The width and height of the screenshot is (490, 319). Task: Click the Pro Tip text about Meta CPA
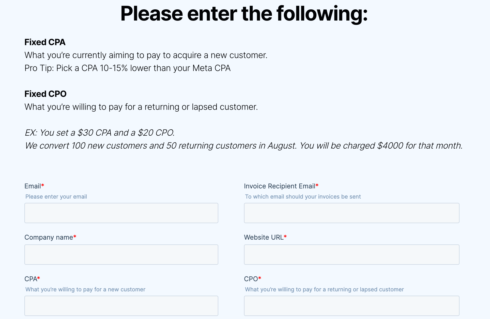127,68
